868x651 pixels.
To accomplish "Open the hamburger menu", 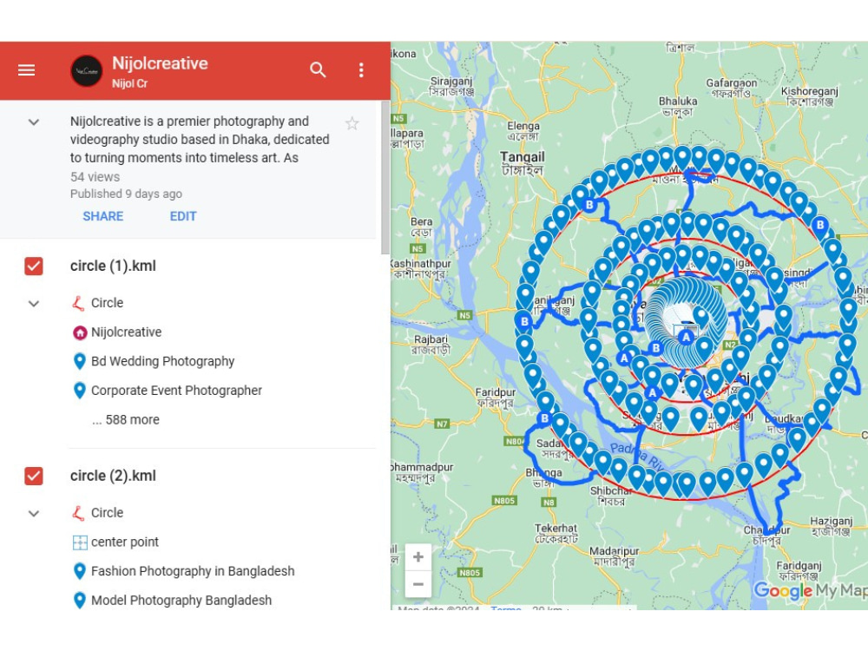I will [x=26, y=70].
